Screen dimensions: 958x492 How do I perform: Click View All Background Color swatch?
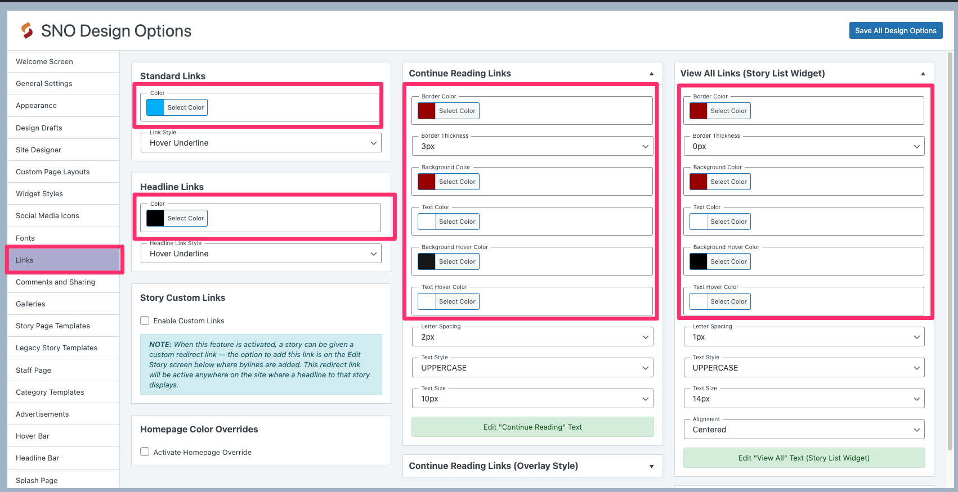click(x=698, y=182)
